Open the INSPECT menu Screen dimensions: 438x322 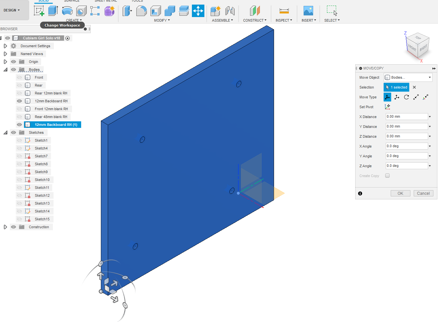pos(284,20)
